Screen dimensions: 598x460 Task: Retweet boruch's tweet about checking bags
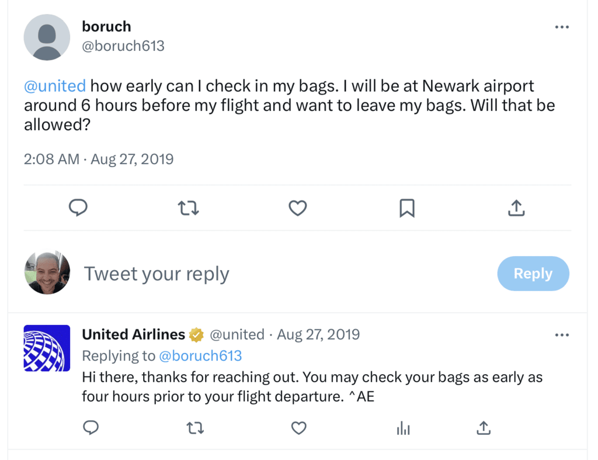coord(187,207)
